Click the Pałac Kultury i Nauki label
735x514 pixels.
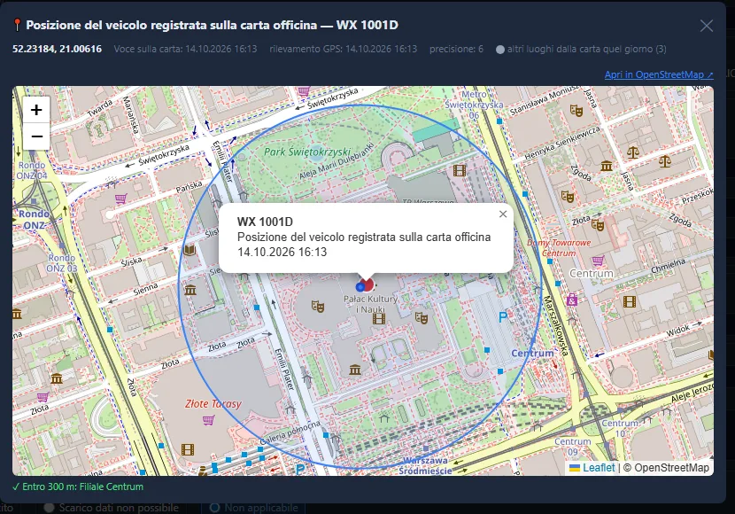point(371,304)
